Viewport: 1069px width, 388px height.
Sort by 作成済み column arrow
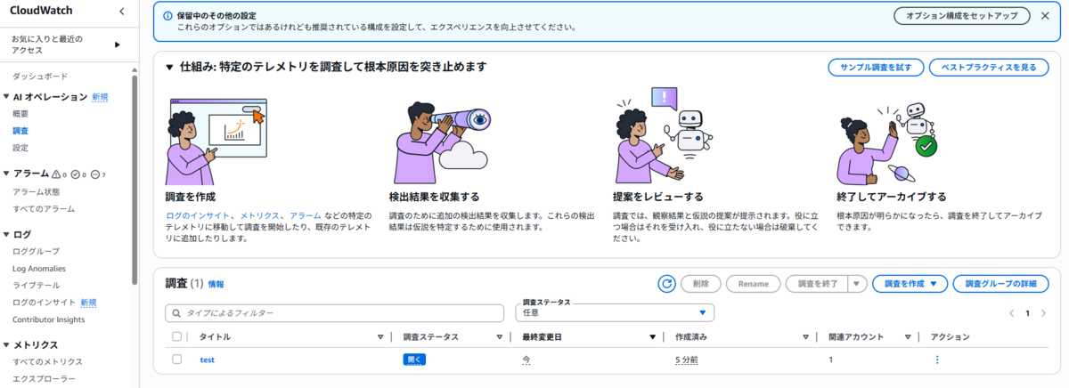[x=804, y=337]
